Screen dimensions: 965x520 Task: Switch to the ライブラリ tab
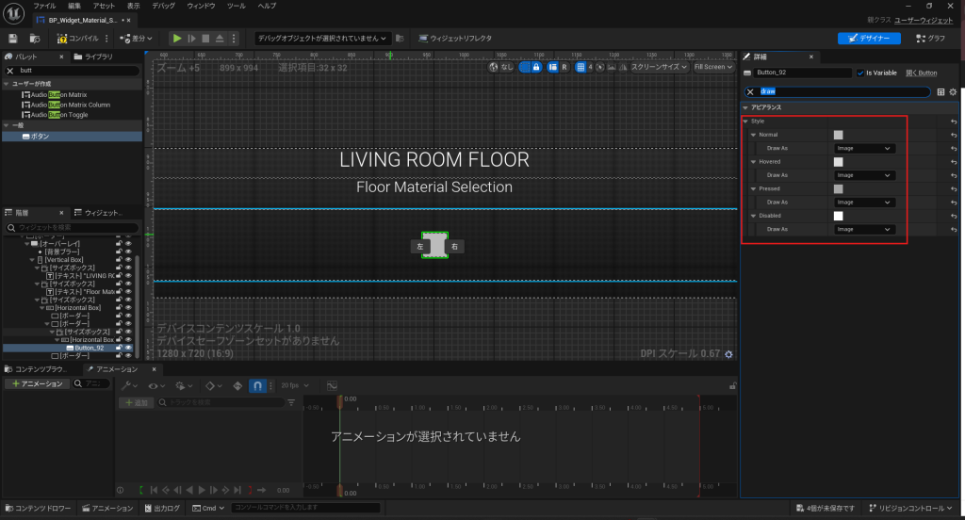[x=98, y=57]
